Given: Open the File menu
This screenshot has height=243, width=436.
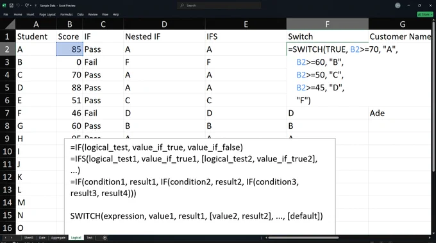Looking at the screenshot, I should [x=6, y=15].
